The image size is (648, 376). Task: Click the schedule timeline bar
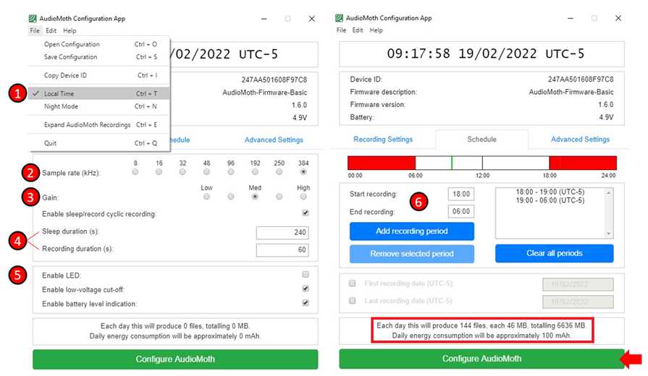tap(482, 163)
